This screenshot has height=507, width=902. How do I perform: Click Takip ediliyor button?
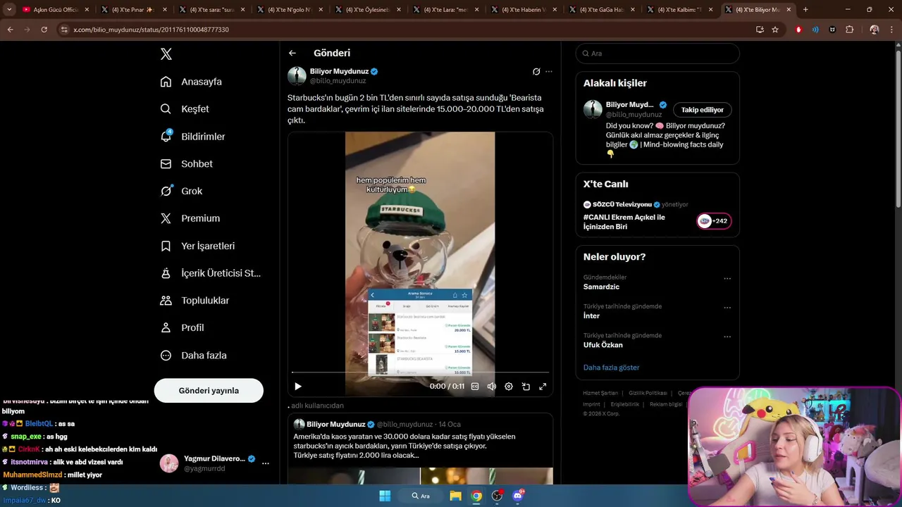703,110
